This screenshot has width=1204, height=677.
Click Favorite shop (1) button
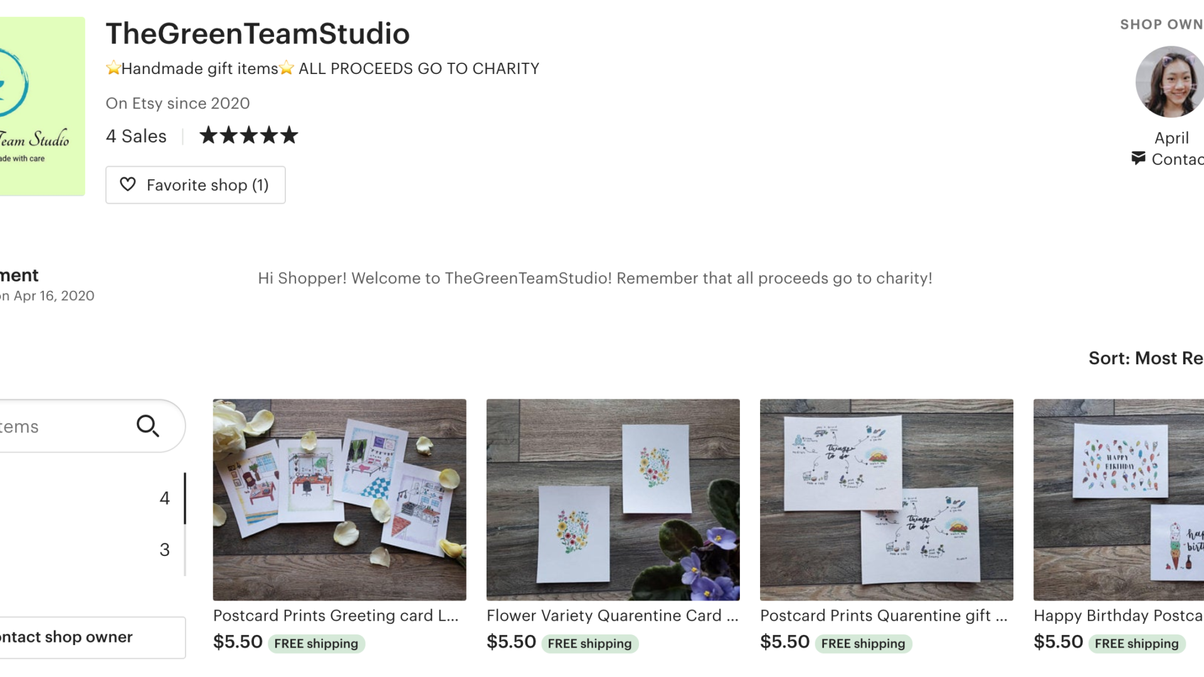(x=196, y=185)
